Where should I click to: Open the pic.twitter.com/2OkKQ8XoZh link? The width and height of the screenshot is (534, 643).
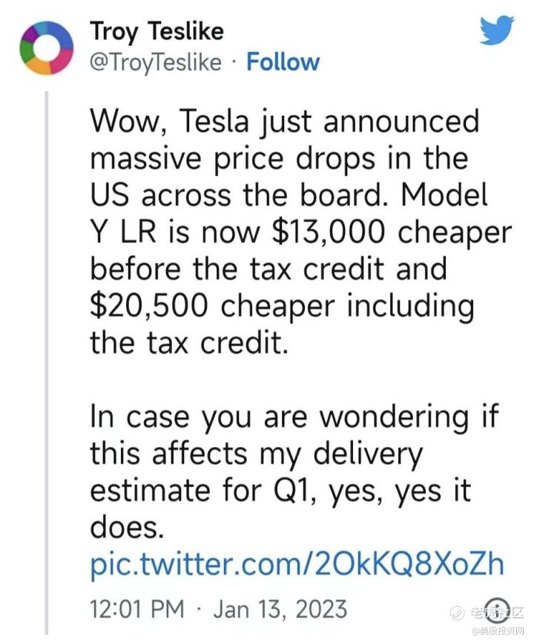(x=297, y=564)
